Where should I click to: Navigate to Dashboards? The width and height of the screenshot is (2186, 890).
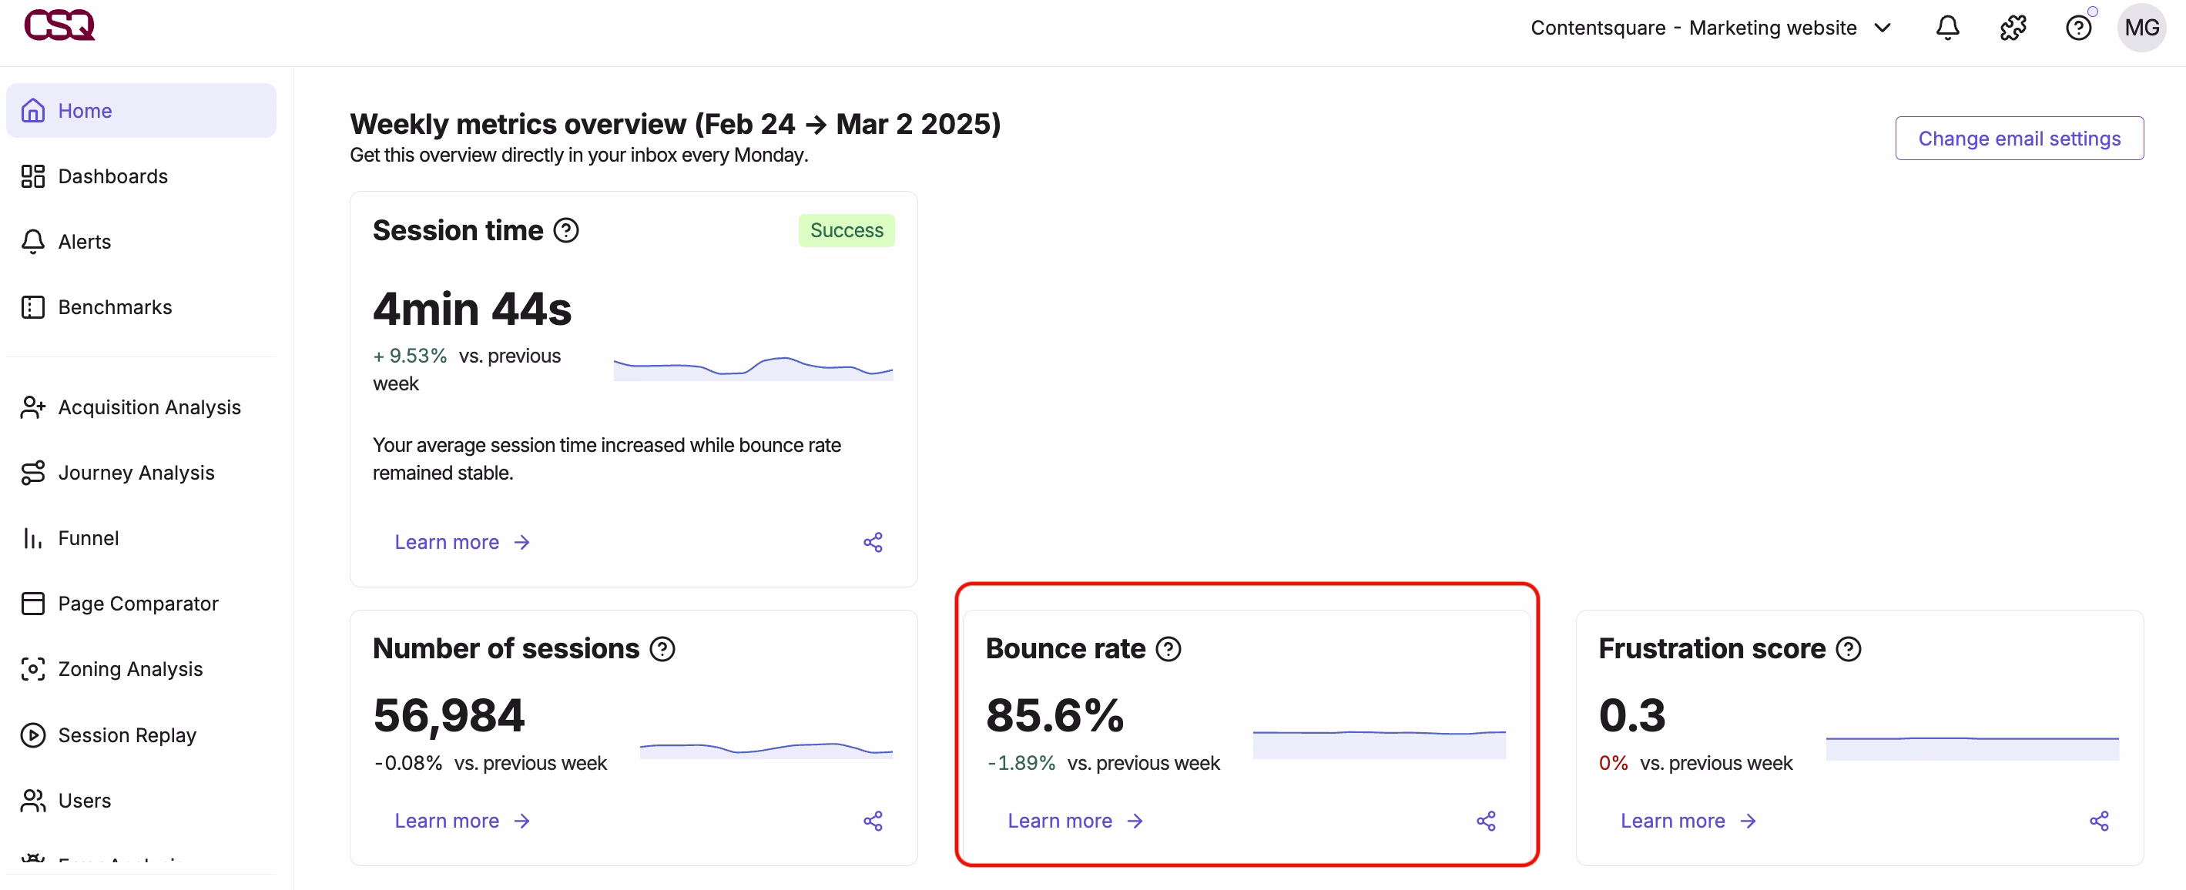[112, 176]
